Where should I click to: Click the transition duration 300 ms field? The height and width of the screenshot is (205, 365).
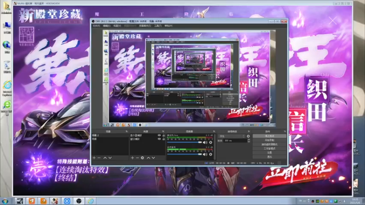235,141
